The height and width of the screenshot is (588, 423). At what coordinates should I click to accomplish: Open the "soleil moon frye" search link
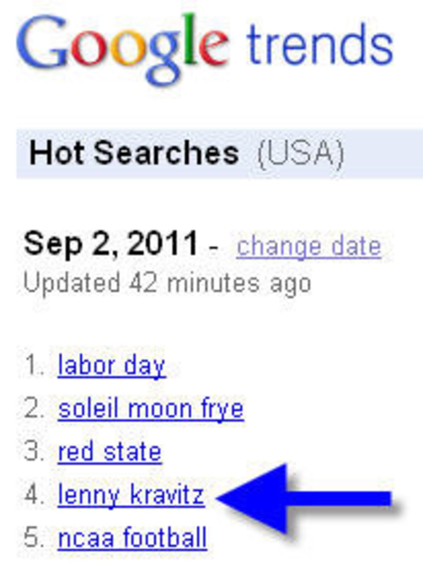pos(151,409)
